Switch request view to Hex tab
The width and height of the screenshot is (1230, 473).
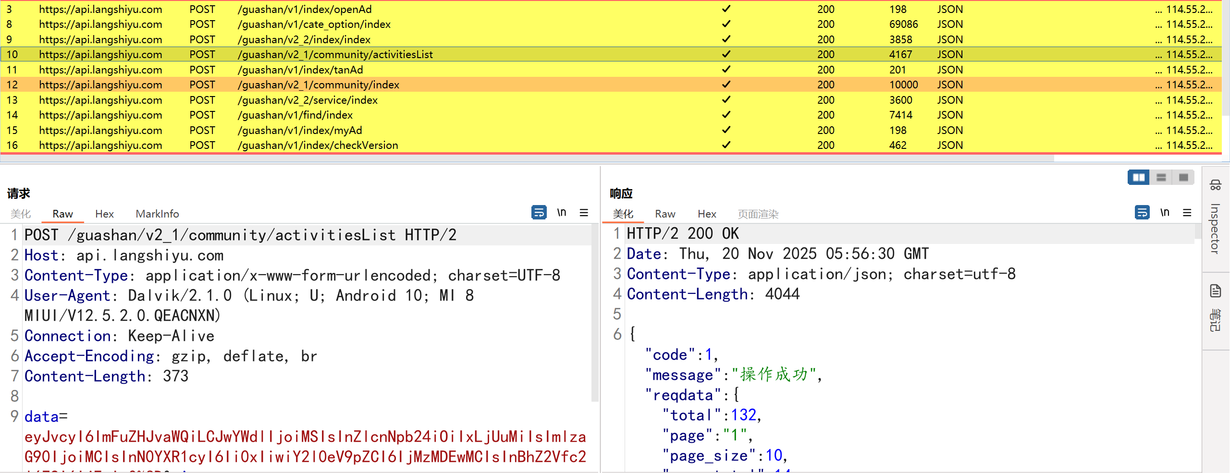coord(104,214)
